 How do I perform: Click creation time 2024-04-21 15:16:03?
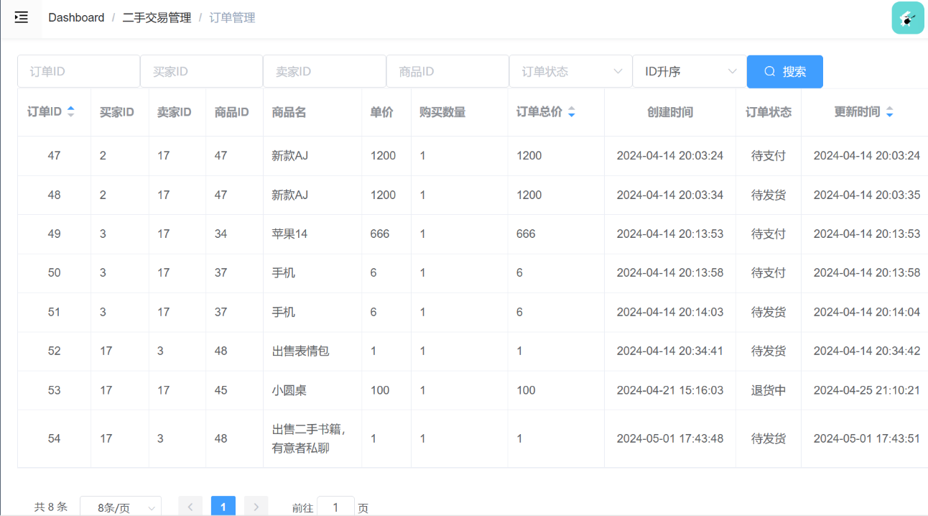(x=670, y=390)
